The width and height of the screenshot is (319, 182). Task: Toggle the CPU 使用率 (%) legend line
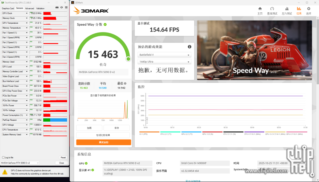pos(233,133)
